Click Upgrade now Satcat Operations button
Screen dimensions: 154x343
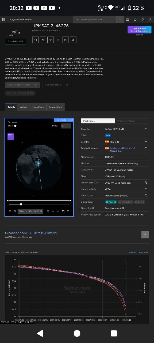click(140, 29)
